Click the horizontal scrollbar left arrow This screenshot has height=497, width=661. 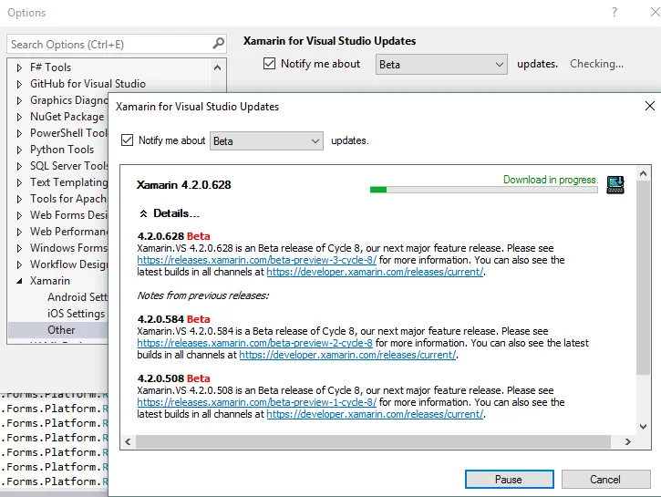coord(129,441)
